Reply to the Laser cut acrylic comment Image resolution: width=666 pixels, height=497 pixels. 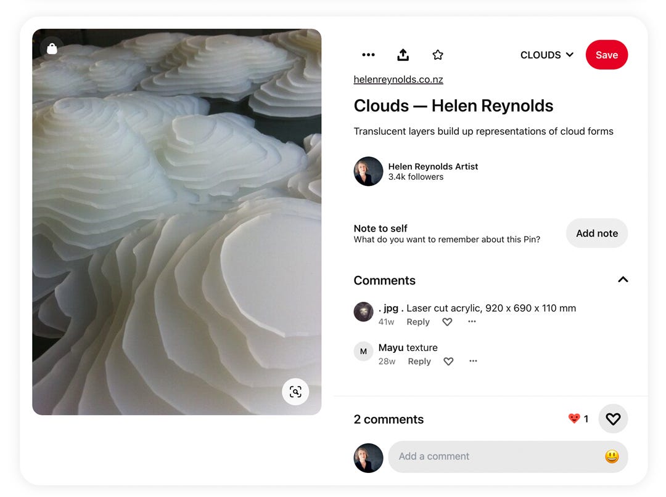click(x=418, y=322)
